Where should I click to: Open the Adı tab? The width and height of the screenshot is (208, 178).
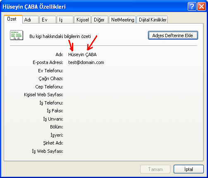click(31, 20)
